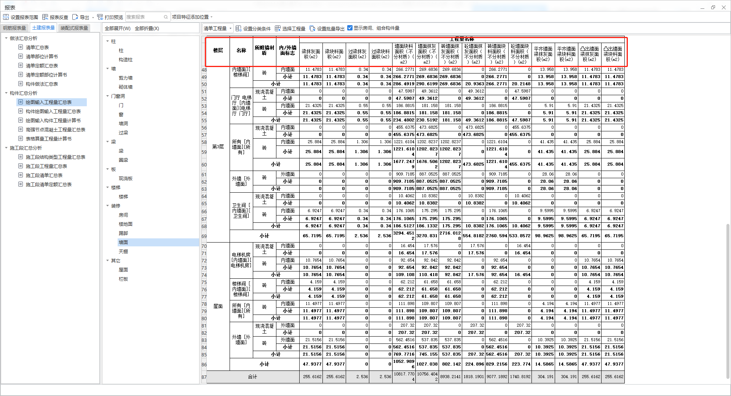This screenshot has width=731, height=396.
Task: Switch to 钢筋报表量 tab
Action: click(14, 28)
